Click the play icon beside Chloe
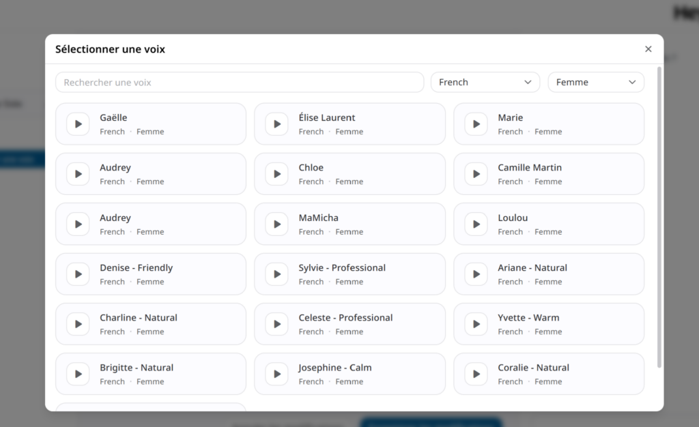 click(276, 174)
